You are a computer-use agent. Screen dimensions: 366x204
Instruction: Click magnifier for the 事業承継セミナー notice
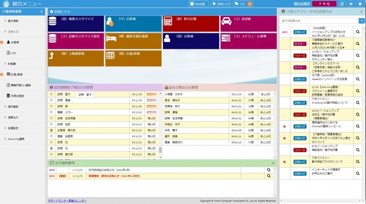click(358, 43)
